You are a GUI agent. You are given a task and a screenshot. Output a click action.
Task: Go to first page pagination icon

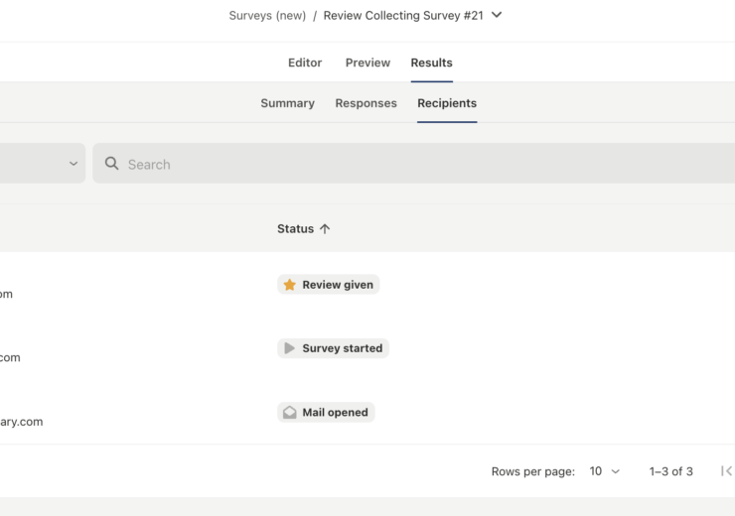click(x=727, y=471)
